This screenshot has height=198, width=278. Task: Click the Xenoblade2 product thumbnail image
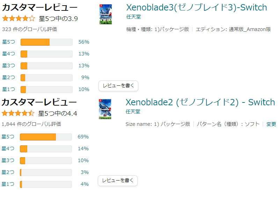[x=105, y=109]
